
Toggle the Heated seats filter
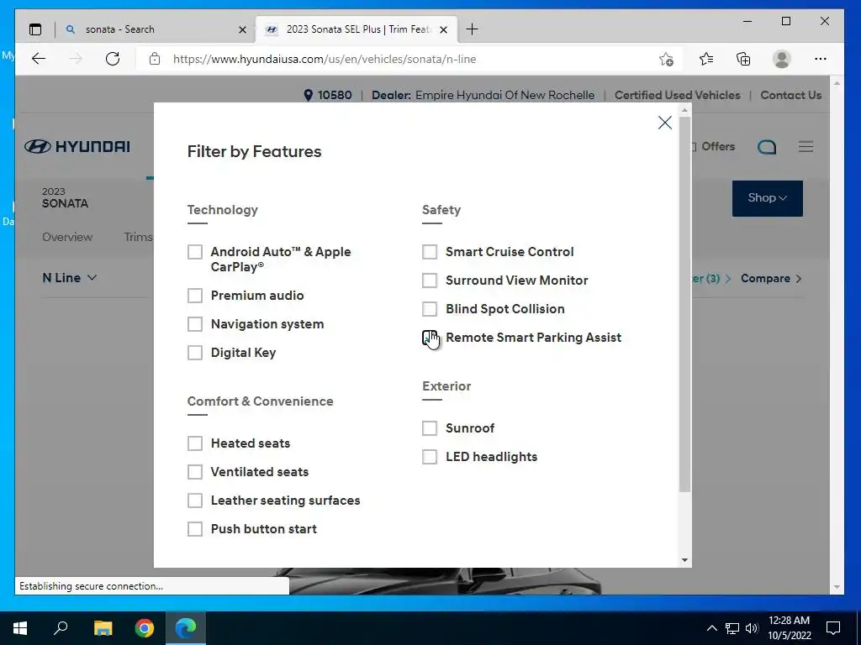(195, 443)
